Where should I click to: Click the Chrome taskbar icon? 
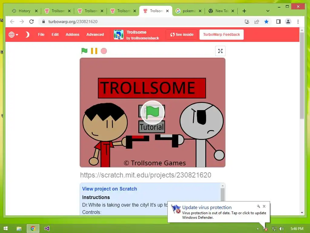[x=33, y=228]
